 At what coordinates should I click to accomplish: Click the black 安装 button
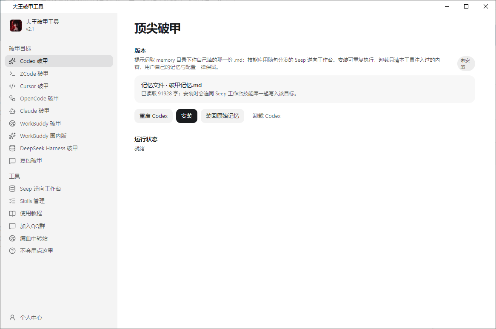pyautogui.click(x=187, y=116)
